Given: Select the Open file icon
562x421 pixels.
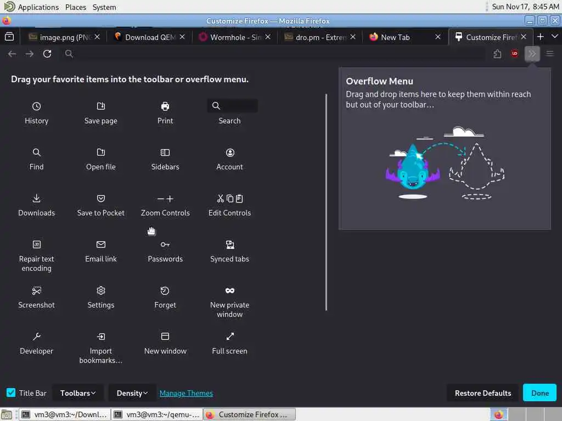Looking at the screenshot, I should coord(101,152).
